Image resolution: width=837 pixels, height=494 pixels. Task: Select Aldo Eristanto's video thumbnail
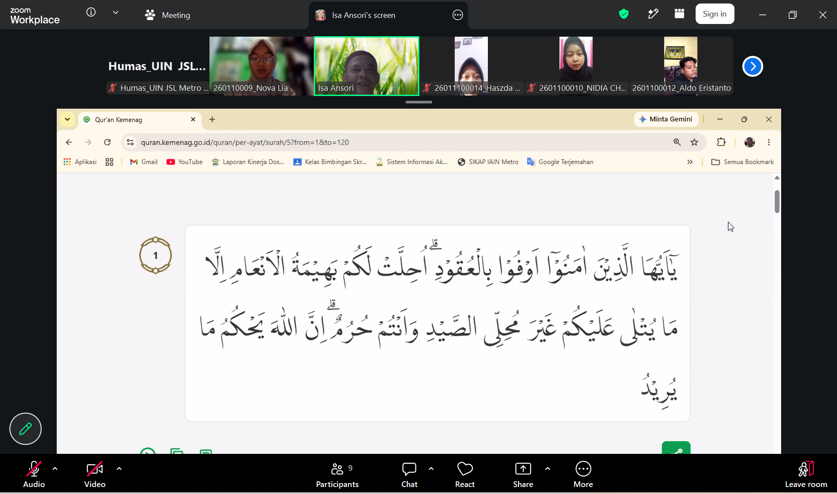coord(681,66)
